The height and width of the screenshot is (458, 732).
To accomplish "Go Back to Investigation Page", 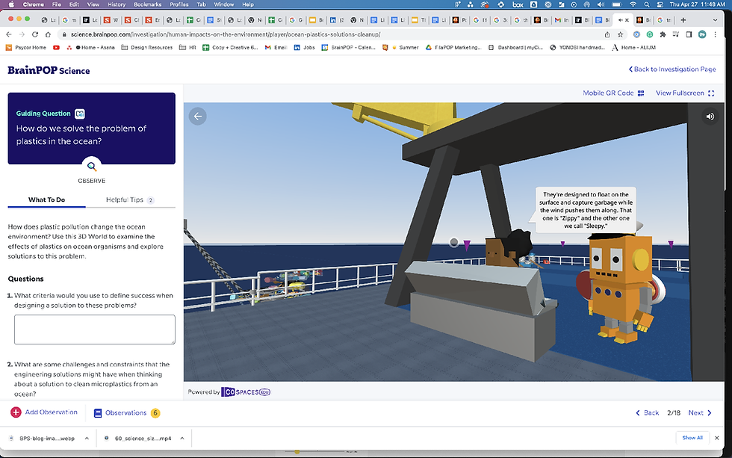I will (x=672, y=69).
